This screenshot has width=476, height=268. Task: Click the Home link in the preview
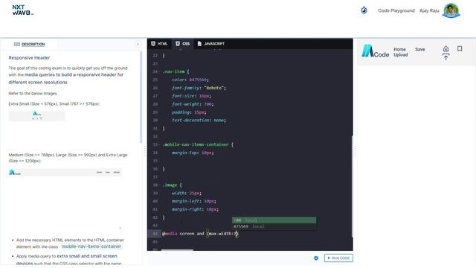pyautogui.click(x=399, y=49)
